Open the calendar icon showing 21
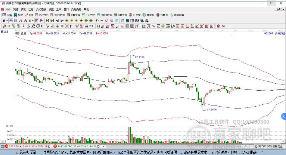 click(123, 21)
